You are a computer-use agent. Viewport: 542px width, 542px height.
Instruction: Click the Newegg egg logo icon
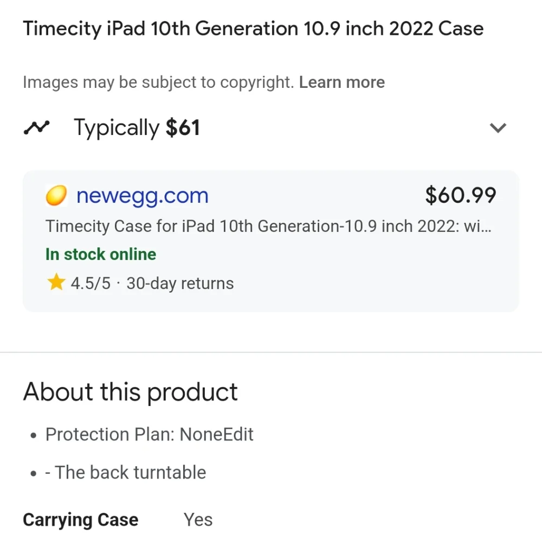coord(56,195)
